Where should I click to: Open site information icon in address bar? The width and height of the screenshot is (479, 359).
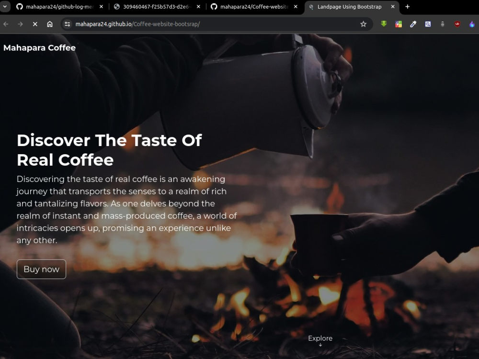(x=67, y=23)
